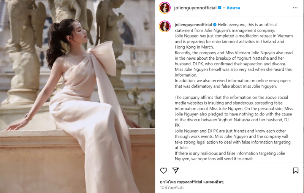Click the ถูกใจโดย liked-by label
The image size is (304, 193).
point(168,182)
